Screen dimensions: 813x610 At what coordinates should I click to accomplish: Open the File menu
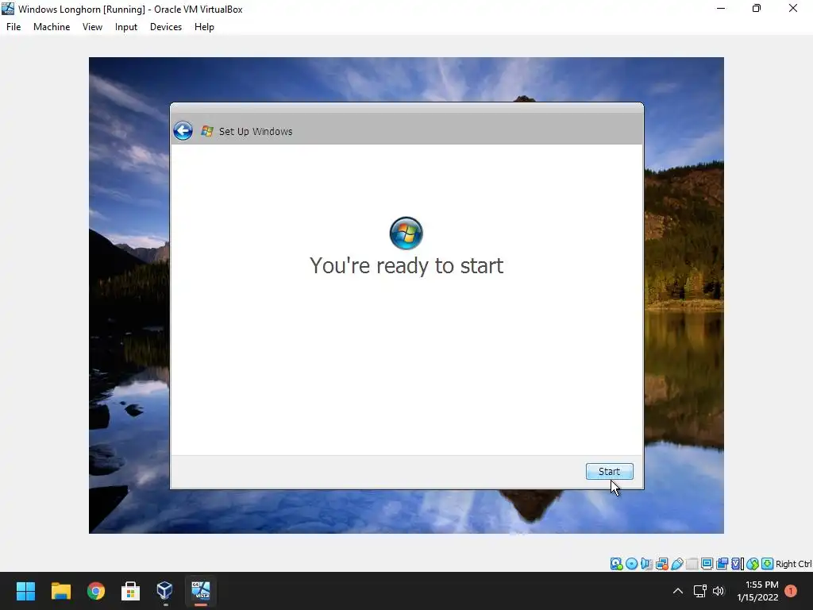(13, 27)
